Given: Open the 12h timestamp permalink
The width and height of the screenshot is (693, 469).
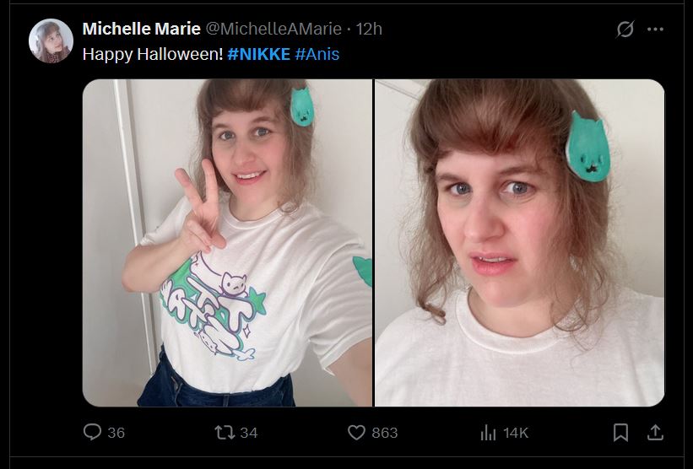Looking at the screenshot, I should (369, 29).
